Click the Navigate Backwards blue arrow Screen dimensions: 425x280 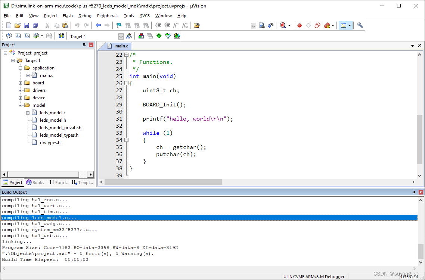coord(98,25)
